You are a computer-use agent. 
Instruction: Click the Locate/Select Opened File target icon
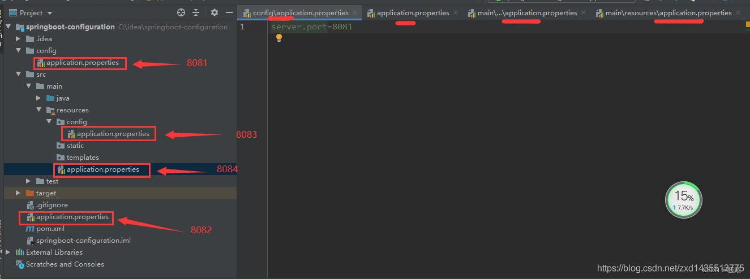pos(181,12)
